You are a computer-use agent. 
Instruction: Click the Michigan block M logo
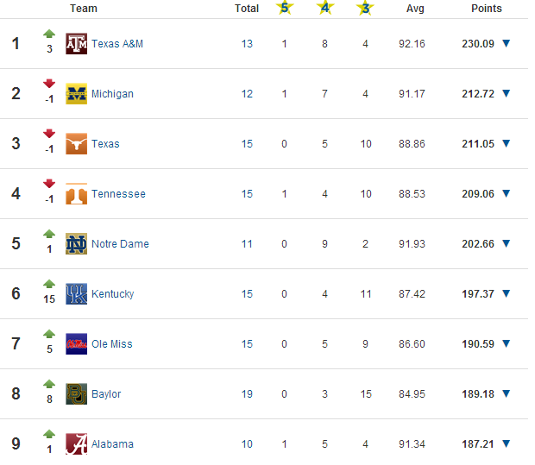76,93
